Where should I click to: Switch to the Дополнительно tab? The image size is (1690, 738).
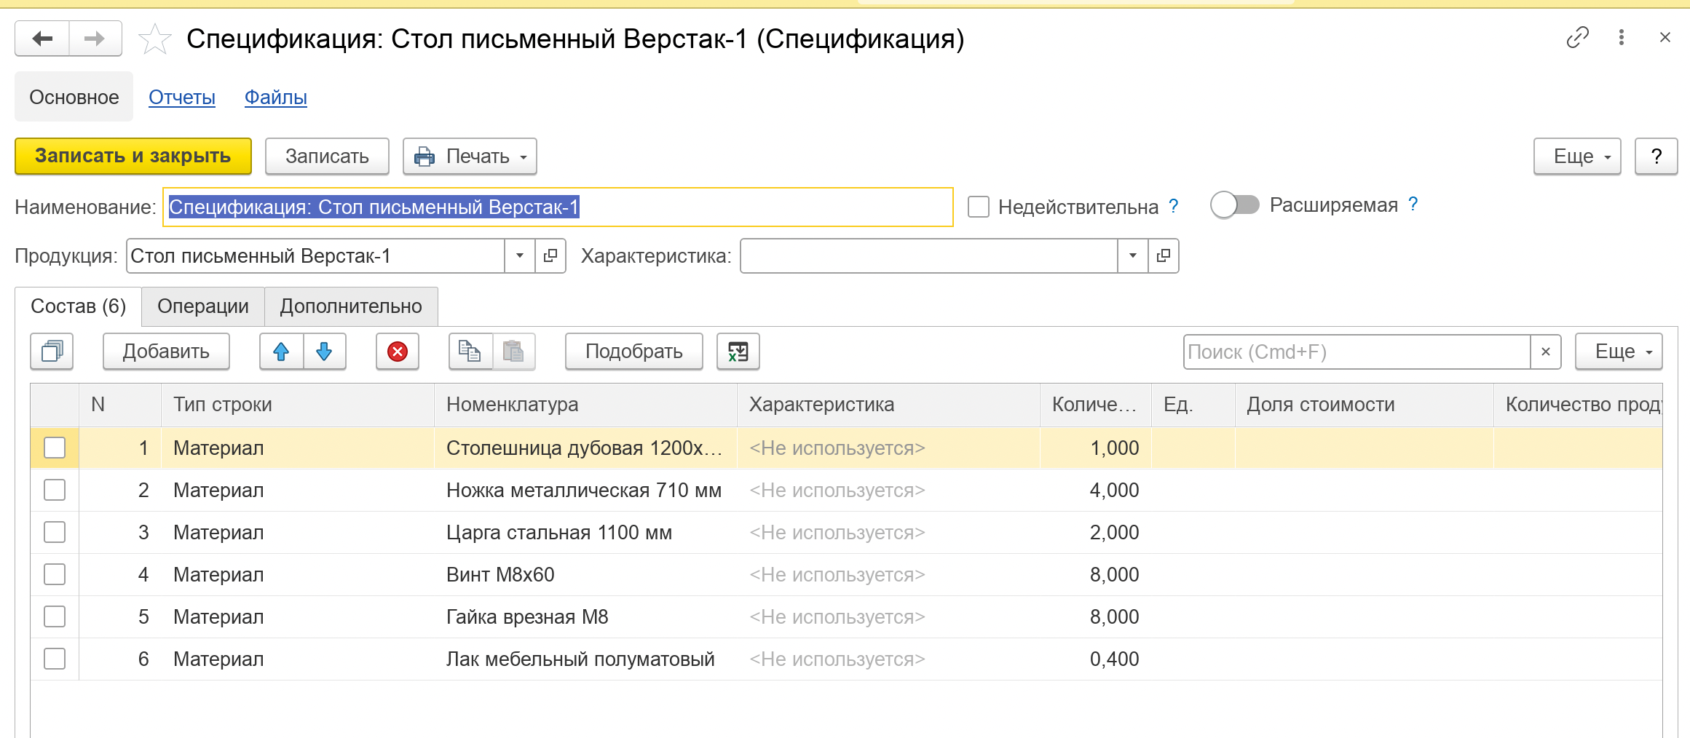(x=351, y=306)
